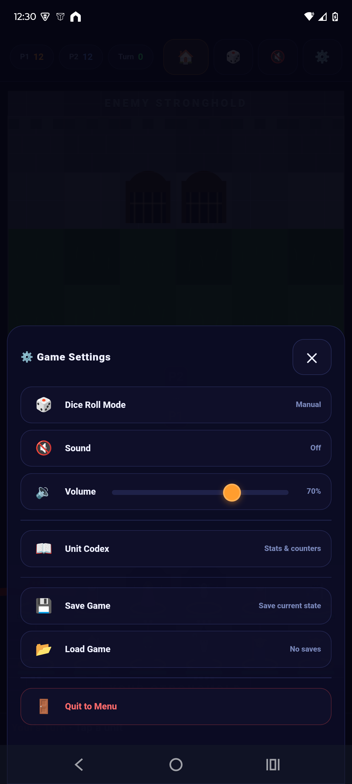Toggle Sound from Off
Screen dimensions: 352x784
click(175, 448)
